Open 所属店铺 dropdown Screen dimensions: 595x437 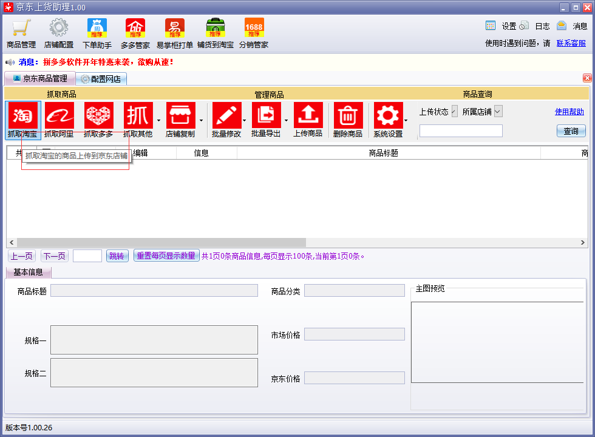click(498, 112)
